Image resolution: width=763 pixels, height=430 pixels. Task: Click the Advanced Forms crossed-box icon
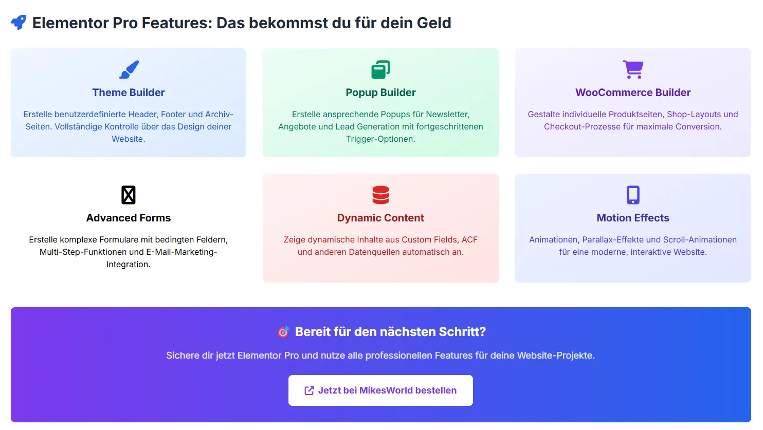[129, 195]
